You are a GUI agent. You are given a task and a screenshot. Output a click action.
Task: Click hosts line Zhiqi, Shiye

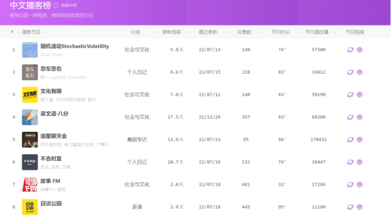click(x=51, y=55)
